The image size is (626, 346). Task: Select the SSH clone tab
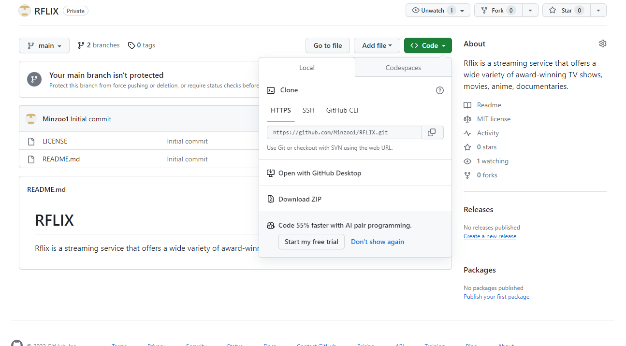click(308, 111)
